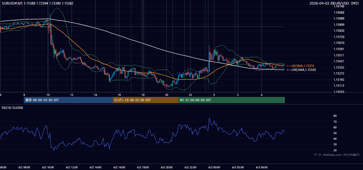Click the RSI scale value 50
The height and width of the screenshot is (170, 363).
335,133
